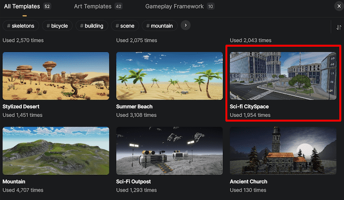344x200 pixels.
Task: Select the scene tag filter
Action: [125, 25]
